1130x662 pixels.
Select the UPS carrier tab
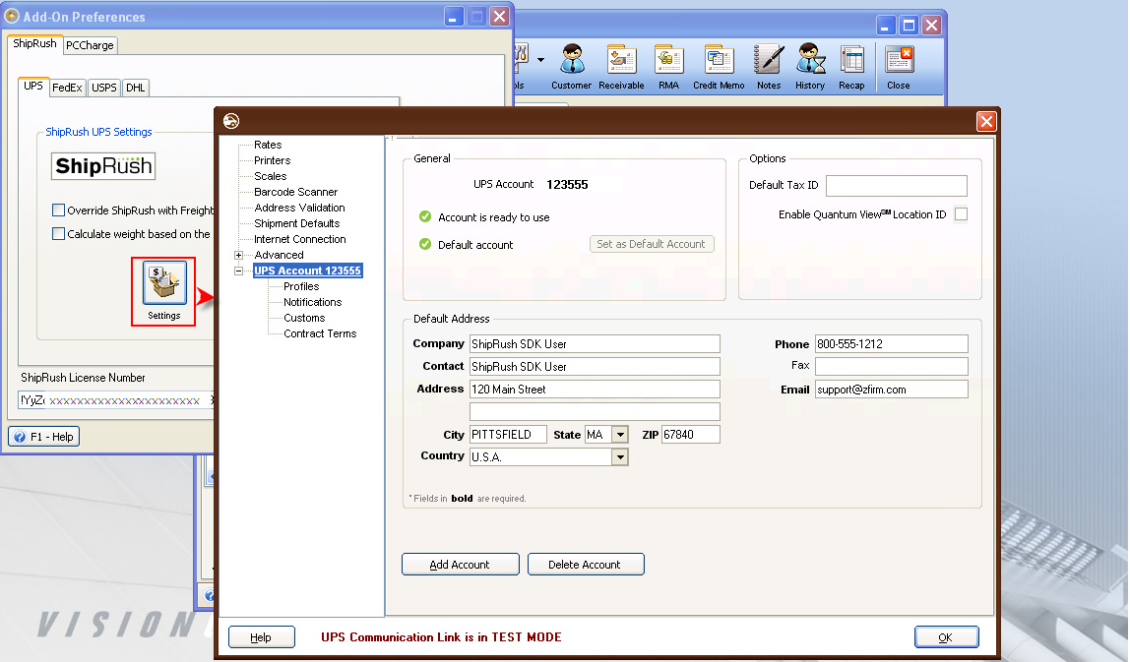33,86
